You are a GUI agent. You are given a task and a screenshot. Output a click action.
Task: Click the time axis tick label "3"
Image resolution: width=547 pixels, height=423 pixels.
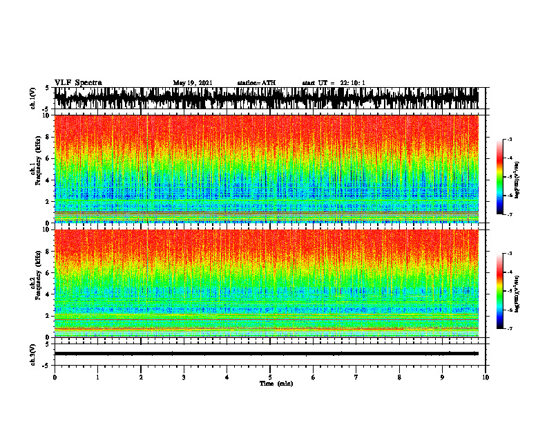(184, 377)
